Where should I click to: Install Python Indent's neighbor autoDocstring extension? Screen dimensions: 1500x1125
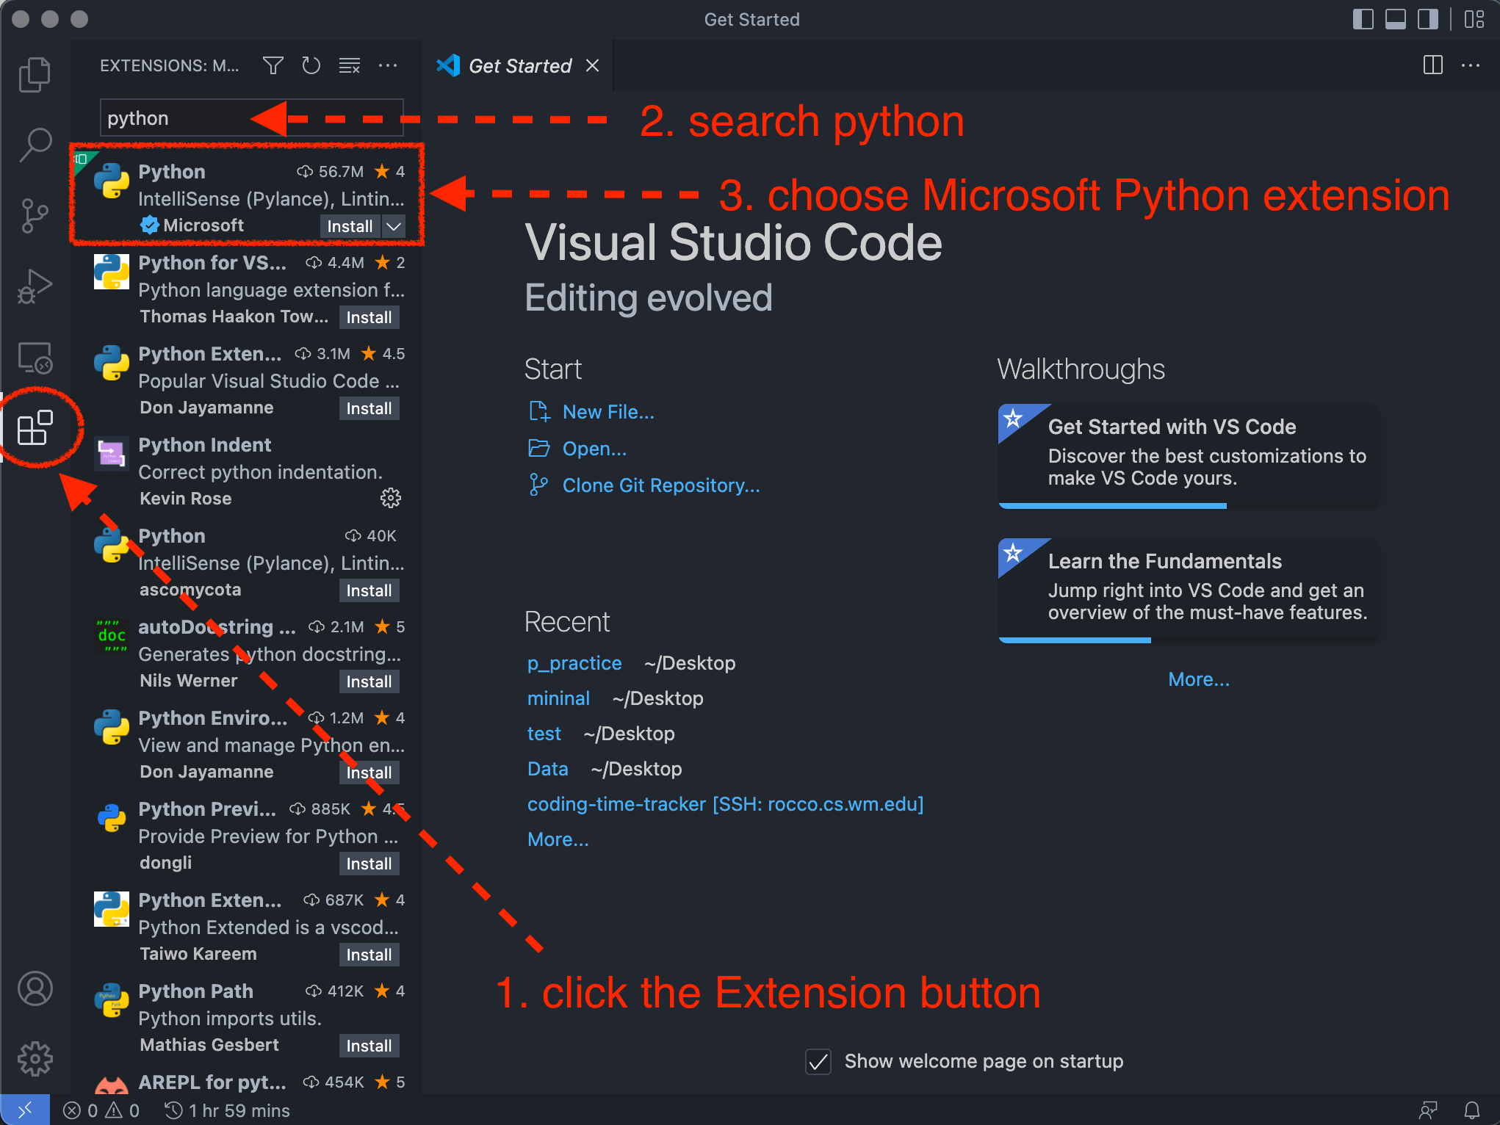tap(369, 681)
